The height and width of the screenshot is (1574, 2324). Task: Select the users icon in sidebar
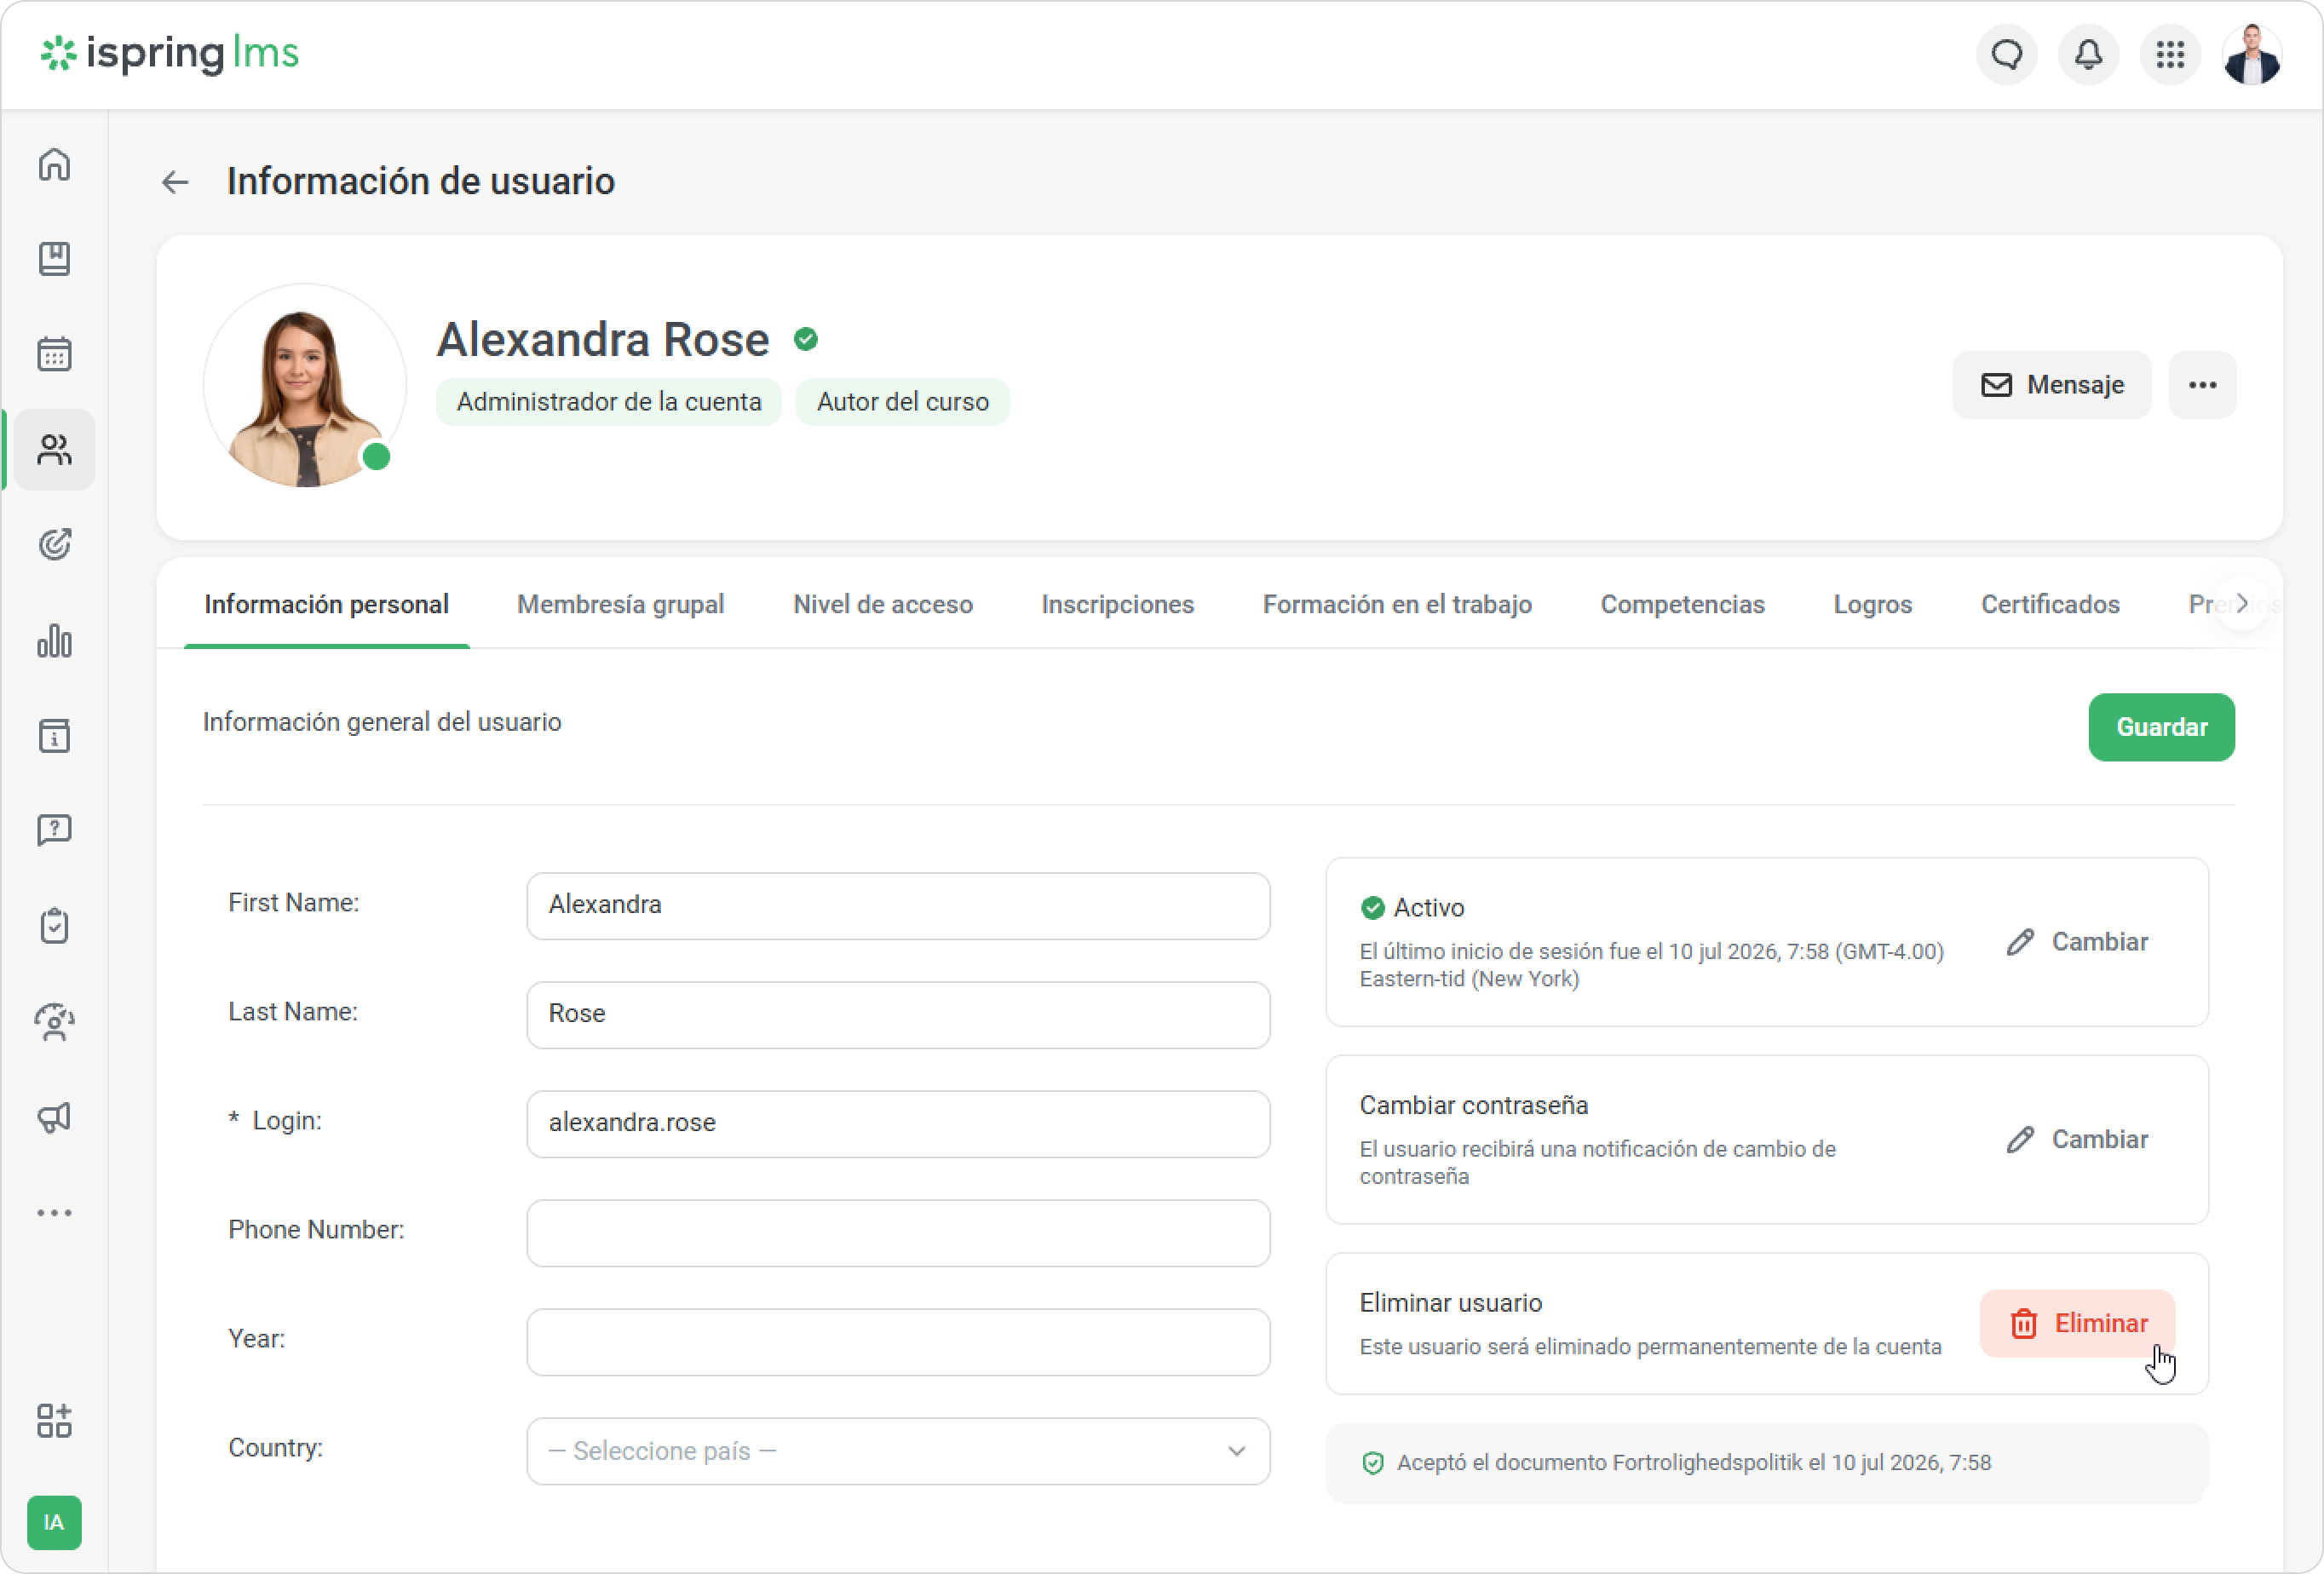(54, 450)
